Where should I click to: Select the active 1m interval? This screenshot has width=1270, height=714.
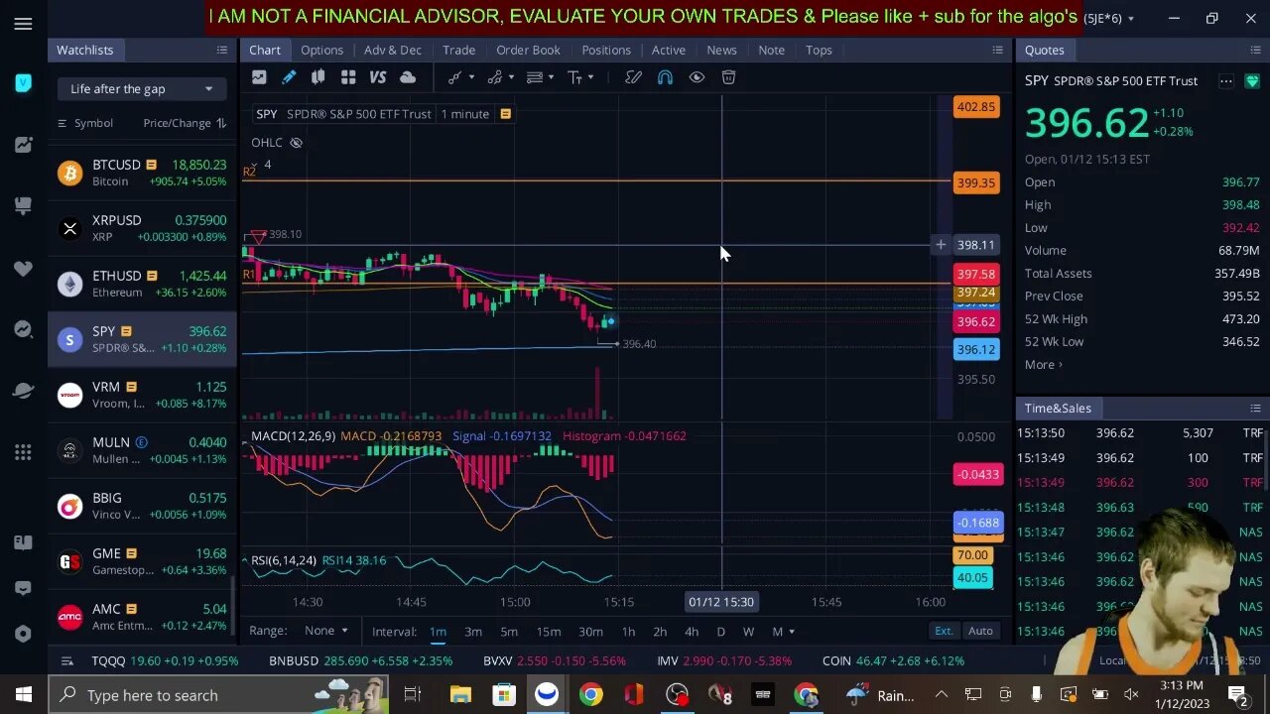click(x=438, y=632)
